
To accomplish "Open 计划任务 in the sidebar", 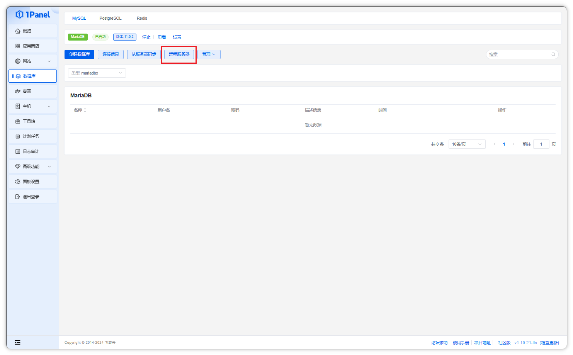I will click(x=32, y=136).
